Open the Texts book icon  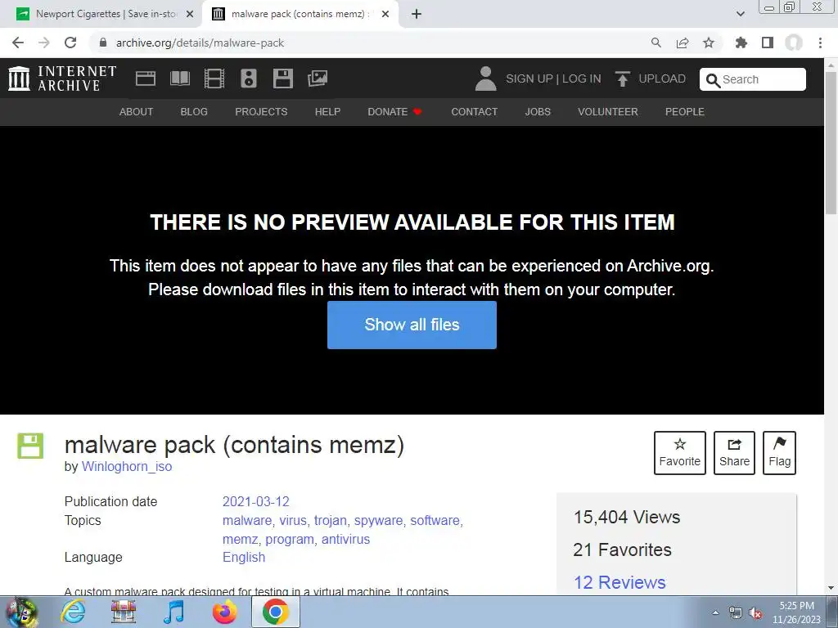(x=180, y=78)
